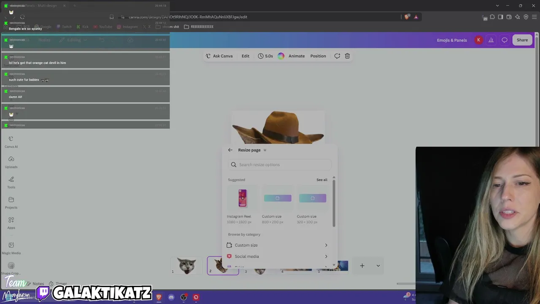Add a new page with plus button
540x304 pixels.
pos(362,266)
